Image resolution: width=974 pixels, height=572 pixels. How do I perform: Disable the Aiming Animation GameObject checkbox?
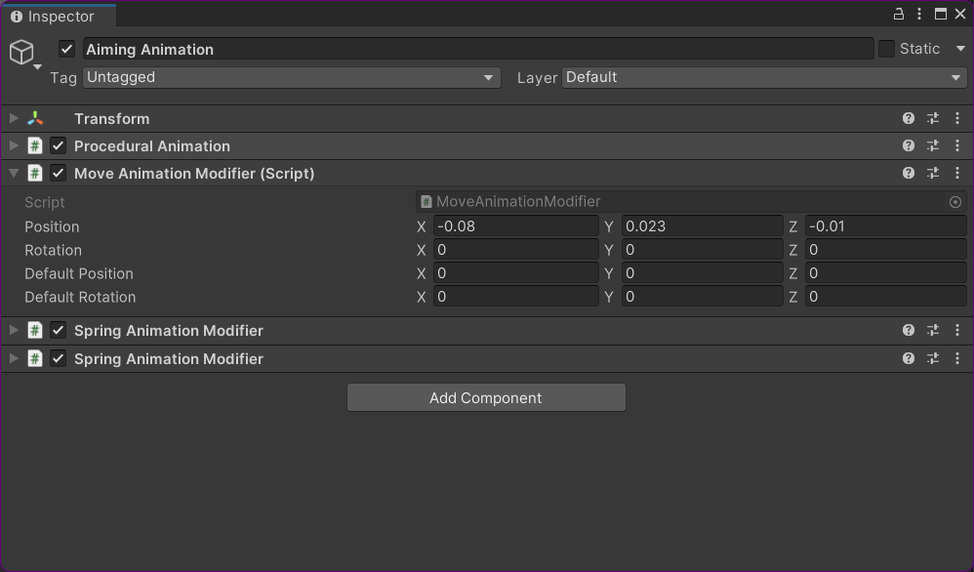66,49
